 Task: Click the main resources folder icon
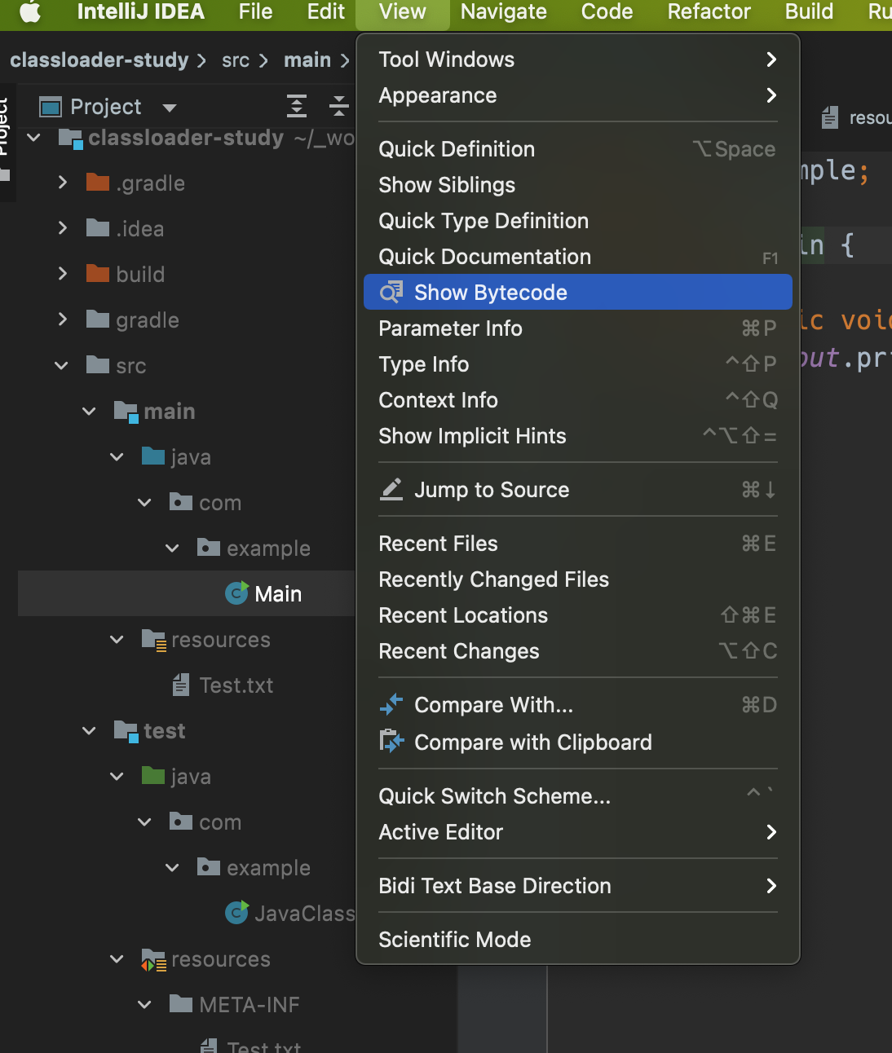(154, 640)
